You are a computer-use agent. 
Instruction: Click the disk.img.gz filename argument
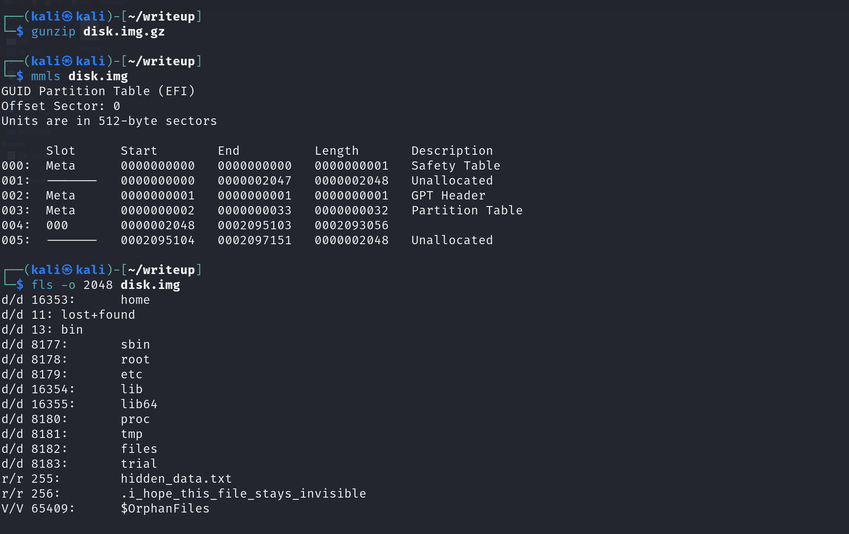pos(124,32)
